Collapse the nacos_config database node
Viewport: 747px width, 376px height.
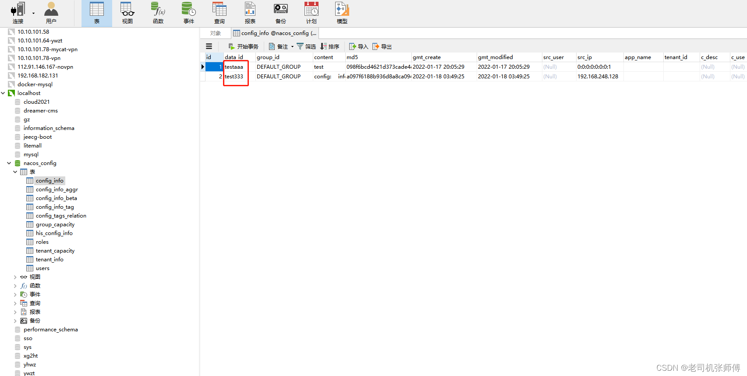[x=9, y=163]
